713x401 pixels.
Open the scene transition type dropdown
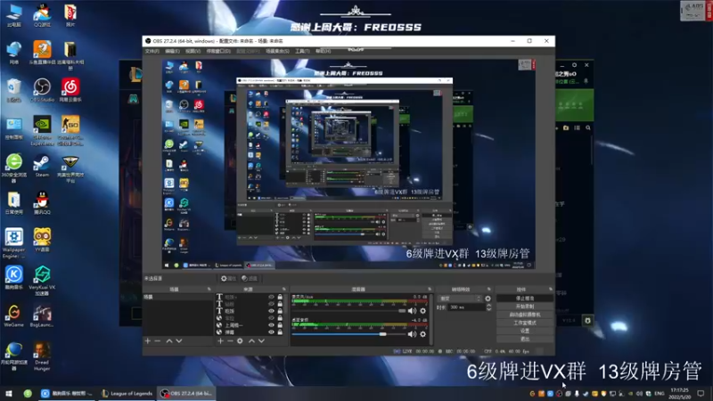460,299
